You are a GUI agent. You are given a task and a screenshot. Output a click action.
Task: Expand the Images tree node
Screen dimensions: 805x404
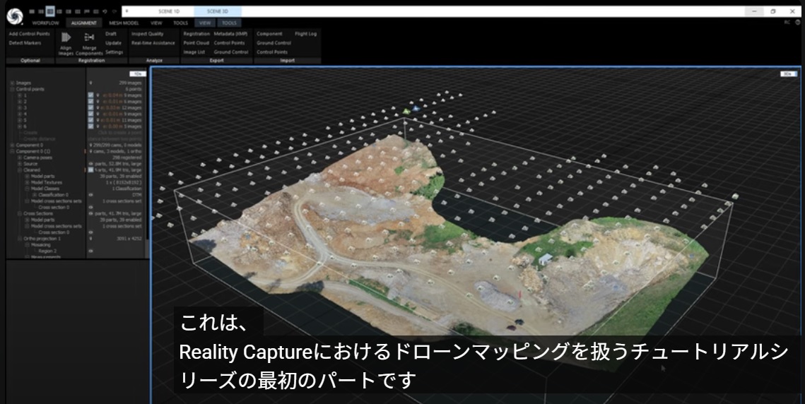11,83
